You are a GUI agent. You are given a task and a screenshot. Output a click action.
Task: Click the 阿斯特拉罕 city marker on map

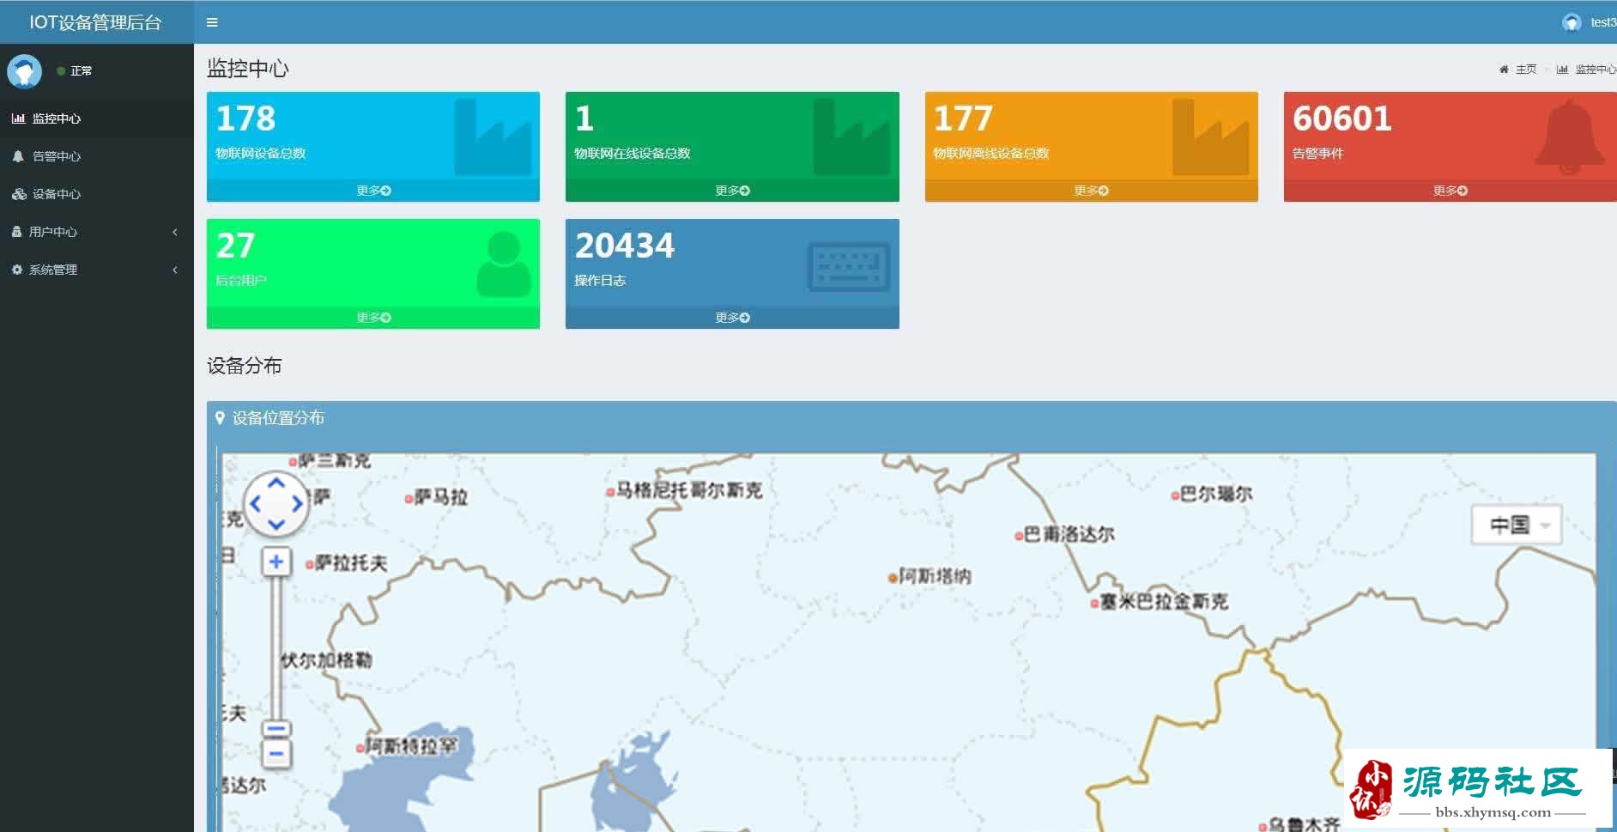click(360, 748)
